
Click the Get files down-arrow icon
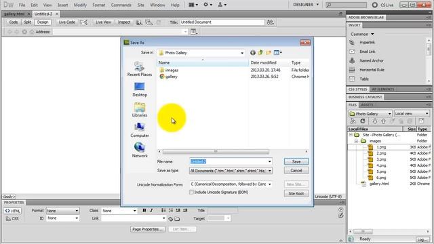(x=374, y=121)
